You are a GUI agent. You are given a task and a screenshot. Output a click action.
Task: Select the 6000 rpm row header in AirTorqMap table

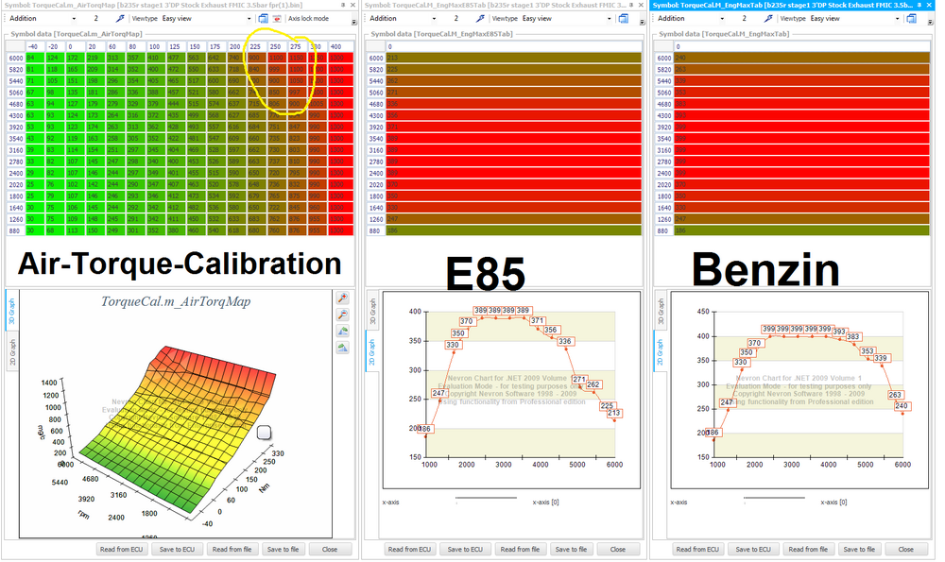[16, 58]
